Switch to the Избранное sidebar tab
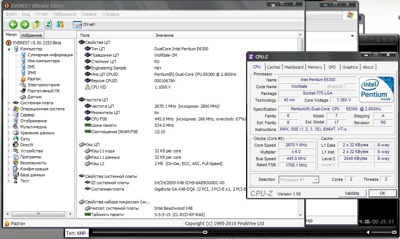This screenshot has height=239, width=400. 32,35
